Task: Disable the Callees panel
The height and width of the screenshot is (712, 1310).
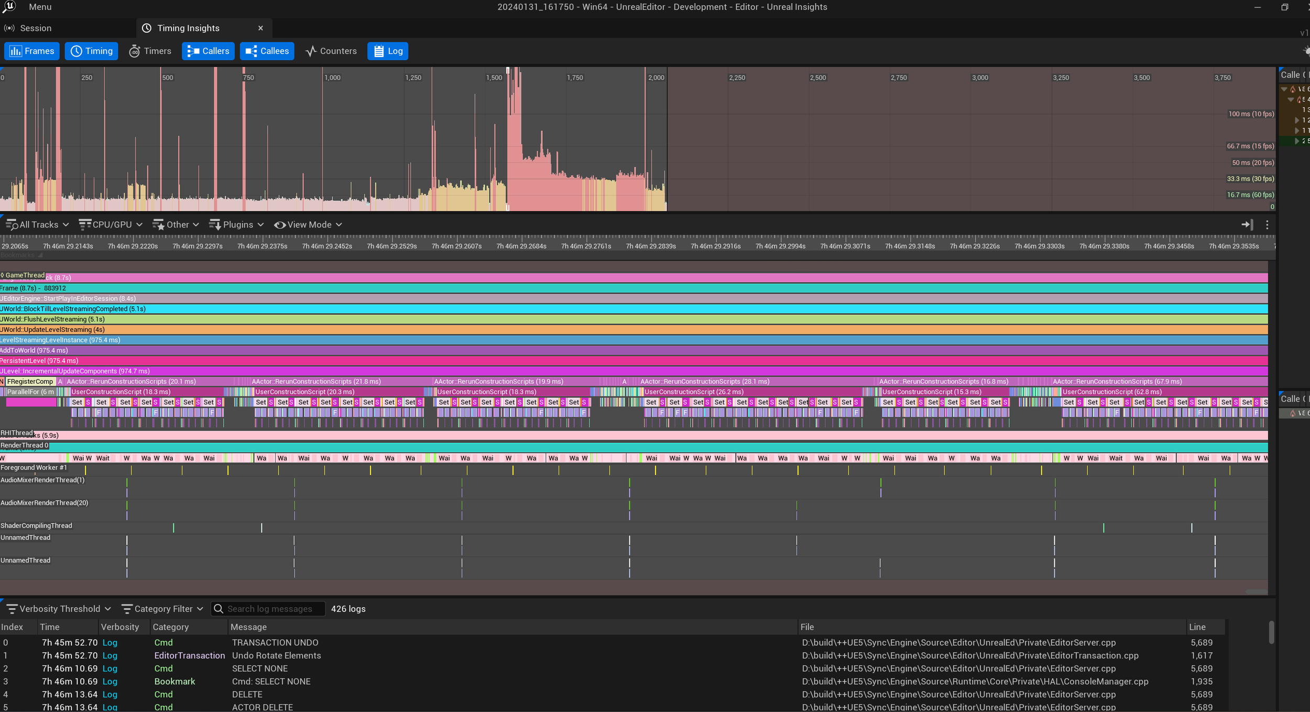Action: pyautogui.click(x=267, y=51)
